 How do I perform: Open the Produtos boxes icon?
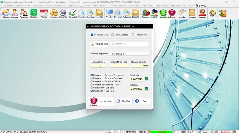[x=54, y=13]
